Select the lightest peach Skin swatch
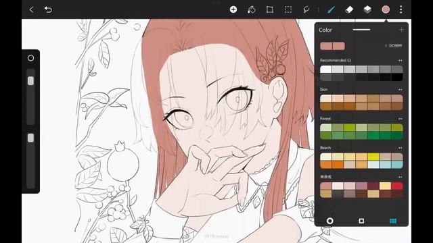This screenshot has height=243, width=433. pyautogui.click(x=326, y=99)
